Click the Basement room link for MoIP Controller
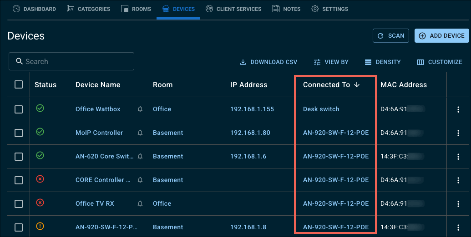 click(168, 133)
